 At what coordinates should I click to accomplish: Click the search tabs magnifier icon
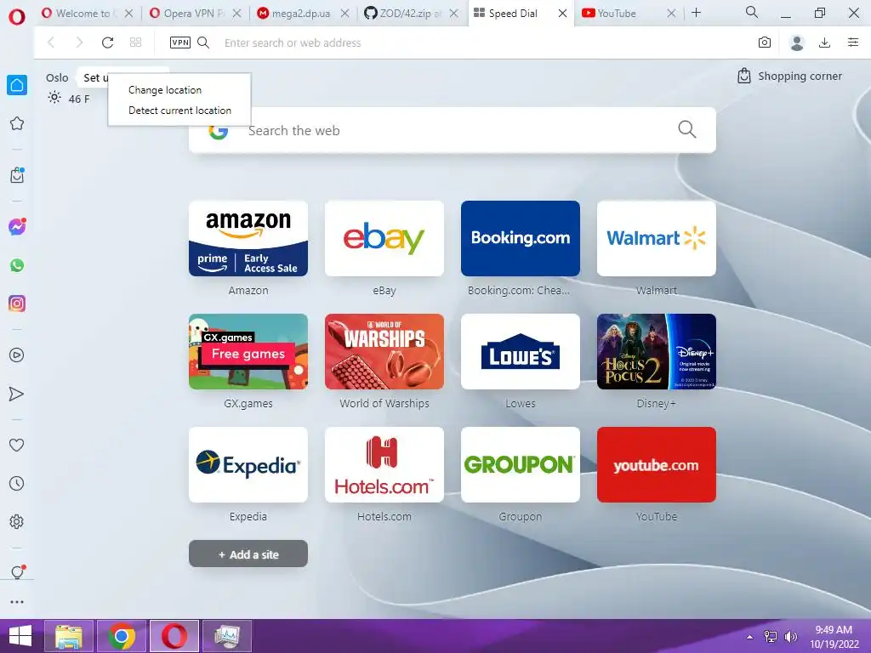pos(752,12)
